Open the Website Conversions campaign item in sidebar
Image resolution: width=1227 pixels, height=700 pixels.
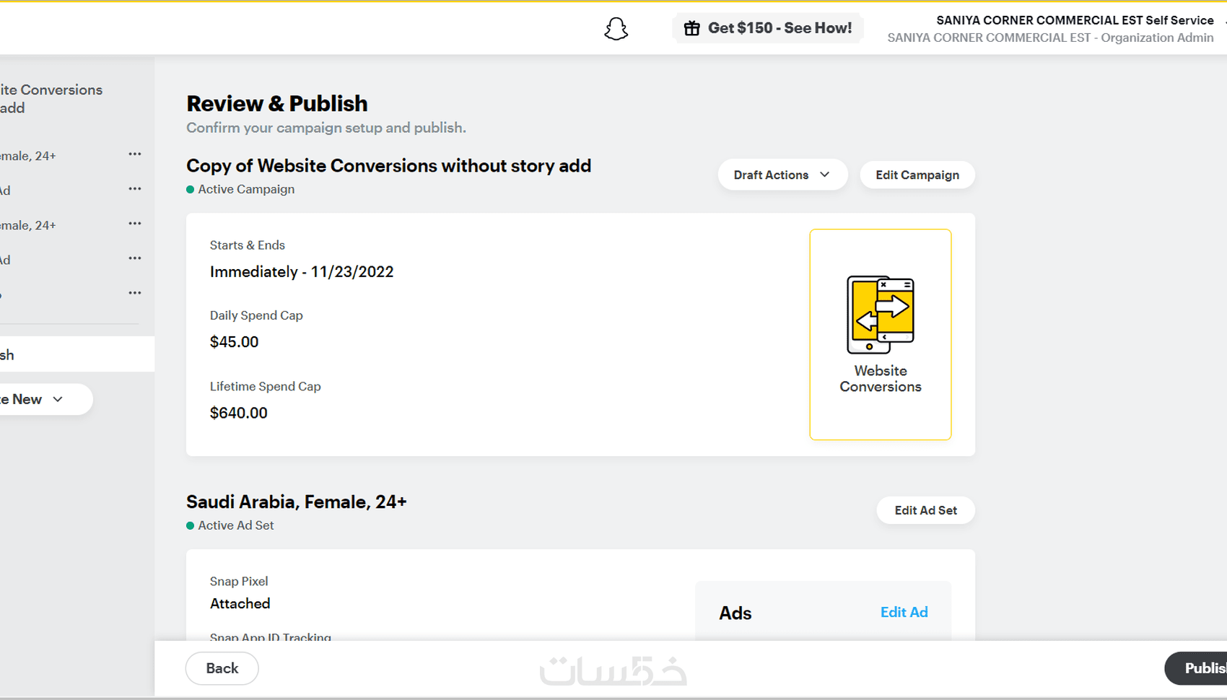[51, 99]
